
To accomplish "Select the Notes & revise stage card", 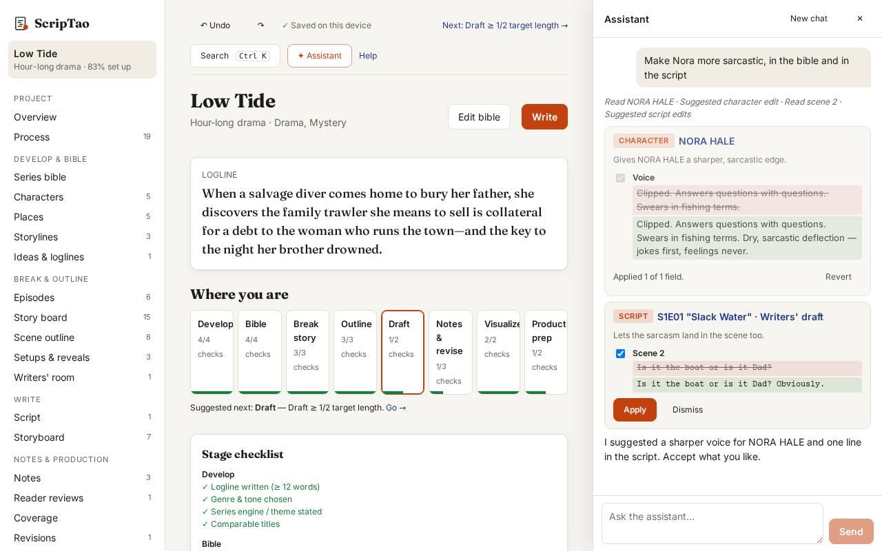I will point(451,352).
